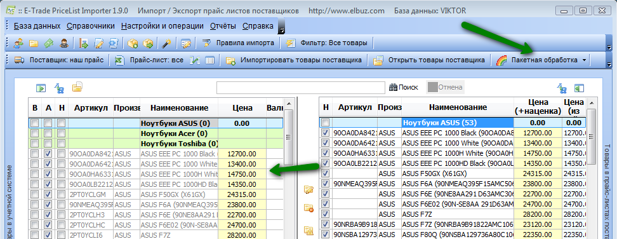Select the Ноутбуки Acer (0) group row
This screenshot has width=617, height=239.
(x=156, y=133)
